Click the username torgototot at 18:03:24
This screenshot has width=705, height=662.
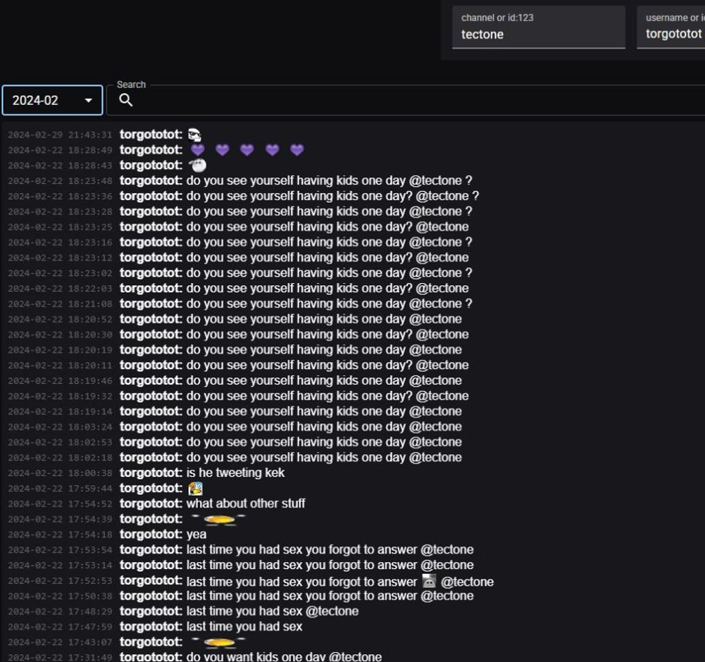click(x=151, y=427)
